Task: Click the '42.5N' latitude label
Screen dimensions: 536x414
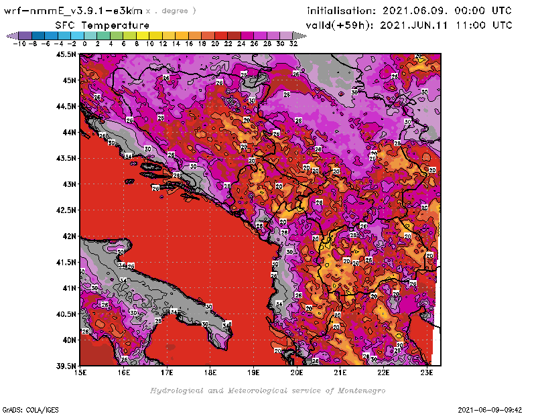Action: click(66, 210)
